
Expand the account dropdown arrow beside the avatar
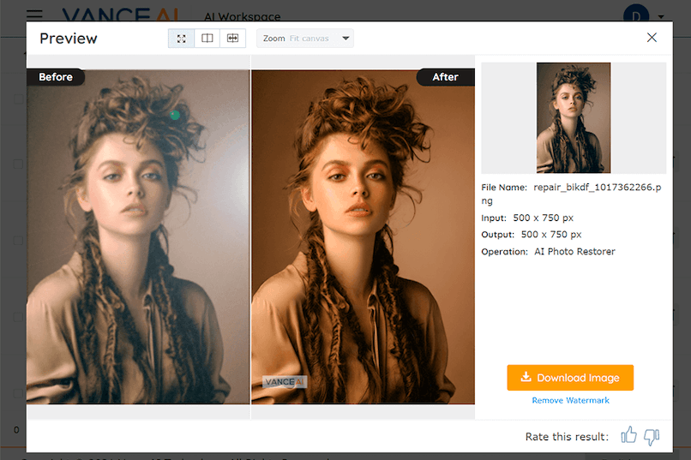click(x=661, y=16)
